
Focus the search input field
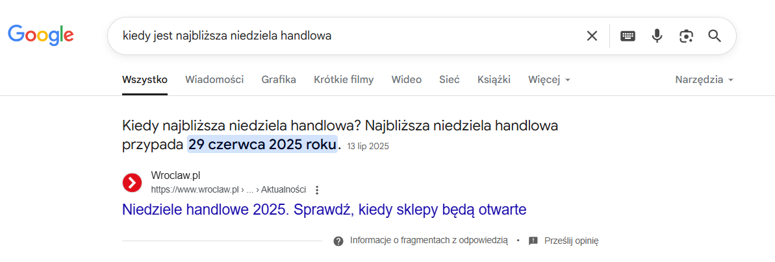pyautogui.click(x=344, y=36)
